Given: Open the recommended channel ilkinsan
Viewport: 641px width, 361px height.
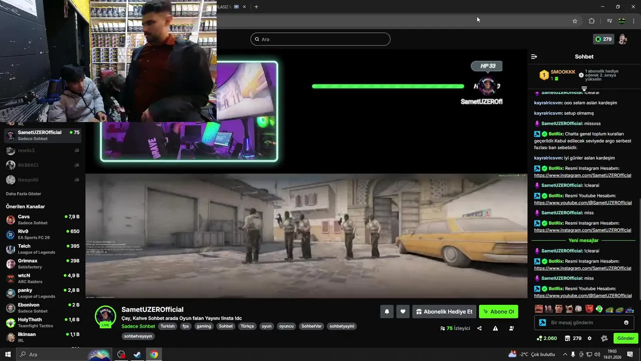Looking at the screenshot, I should pyautogui.click(x=43, y=337).
